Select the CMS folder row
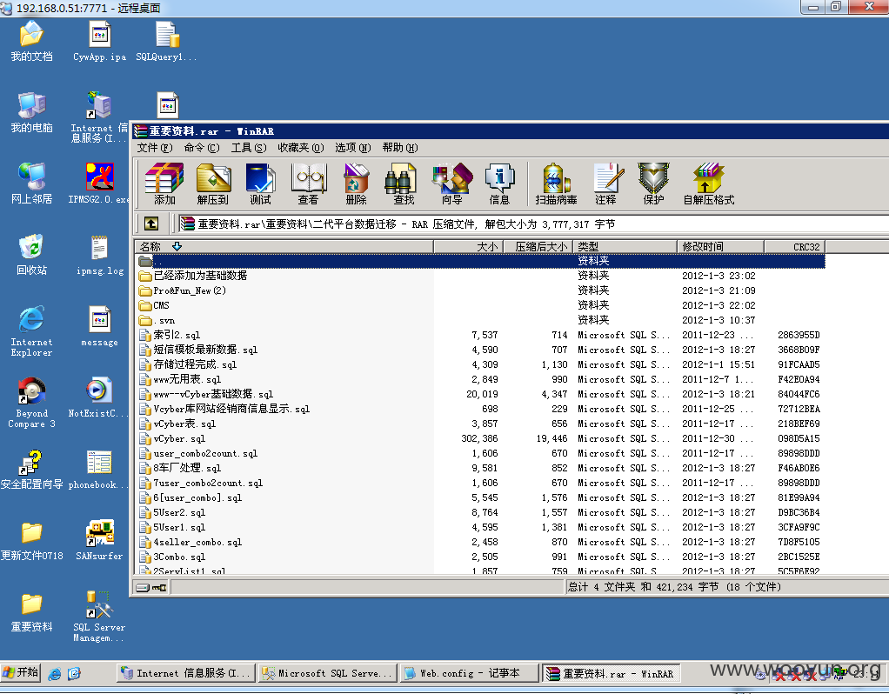889x694 pixels. point(480,305)
